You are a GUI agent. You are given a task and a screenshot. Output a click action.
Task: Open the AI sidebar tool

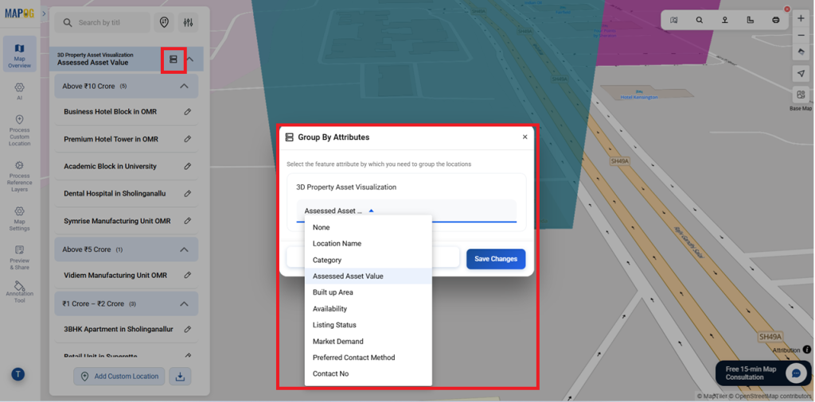(19, 91)
